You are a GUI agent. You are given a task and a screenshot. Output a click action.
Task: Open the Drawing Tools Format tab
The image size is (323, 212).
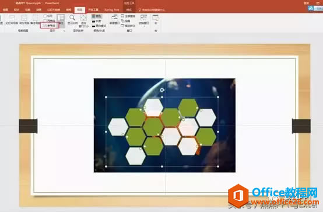tap(129, 10)
